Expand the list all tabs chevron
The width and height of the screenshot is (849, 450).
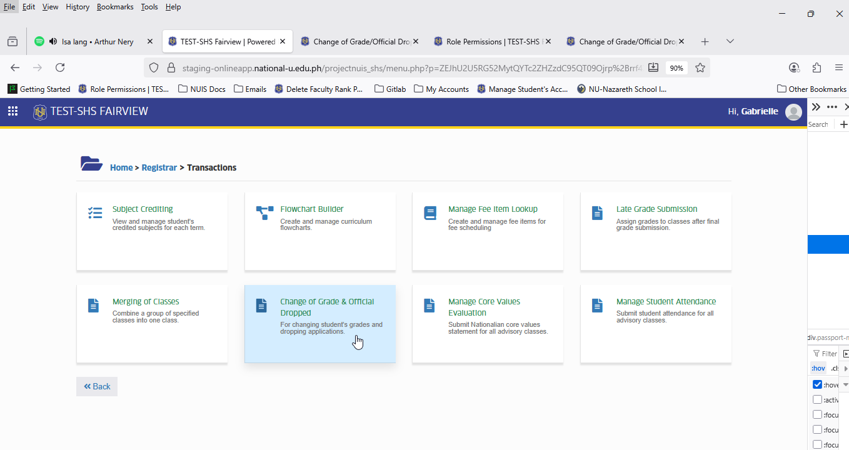pyautogui.click(x=730, y=41)
